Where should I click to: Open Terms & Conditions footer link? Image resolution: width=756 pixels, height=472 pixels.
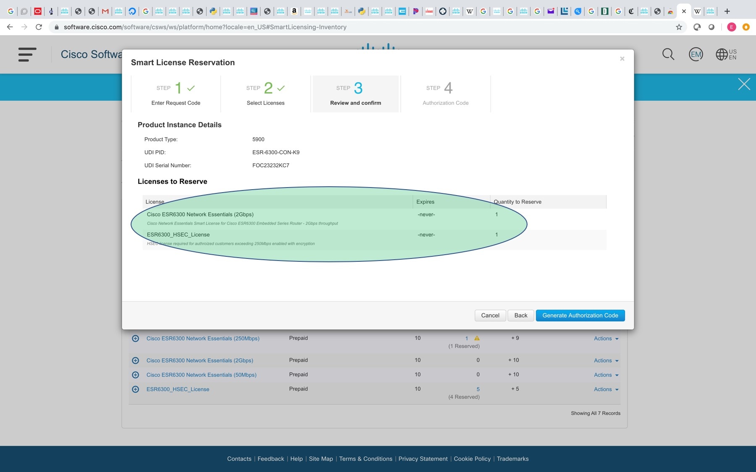tap(366, 459)
